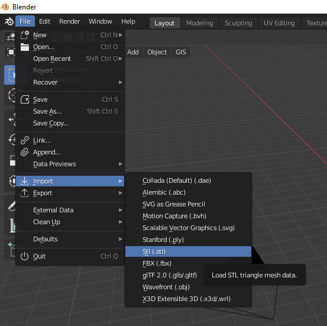This screenshot has width=327, height=326.
Task: Choose Save from the File menu
Action: (x=70, y=99)
